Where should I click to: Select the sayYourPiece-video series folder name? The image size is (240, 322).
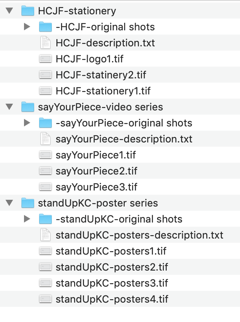point(101,107)
